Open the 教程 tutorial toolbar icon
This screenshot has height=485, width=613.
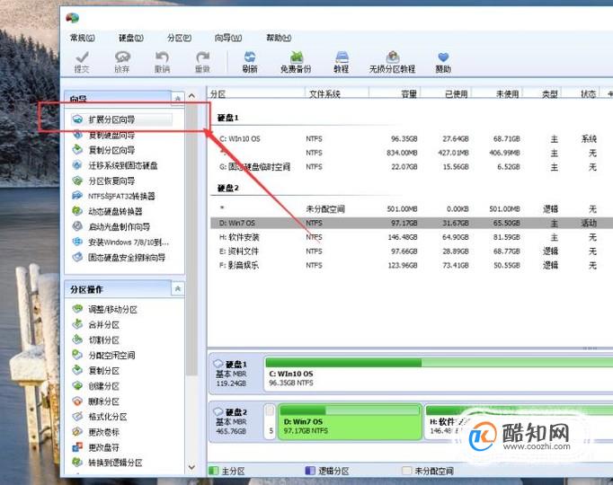[x=342, y=62]
